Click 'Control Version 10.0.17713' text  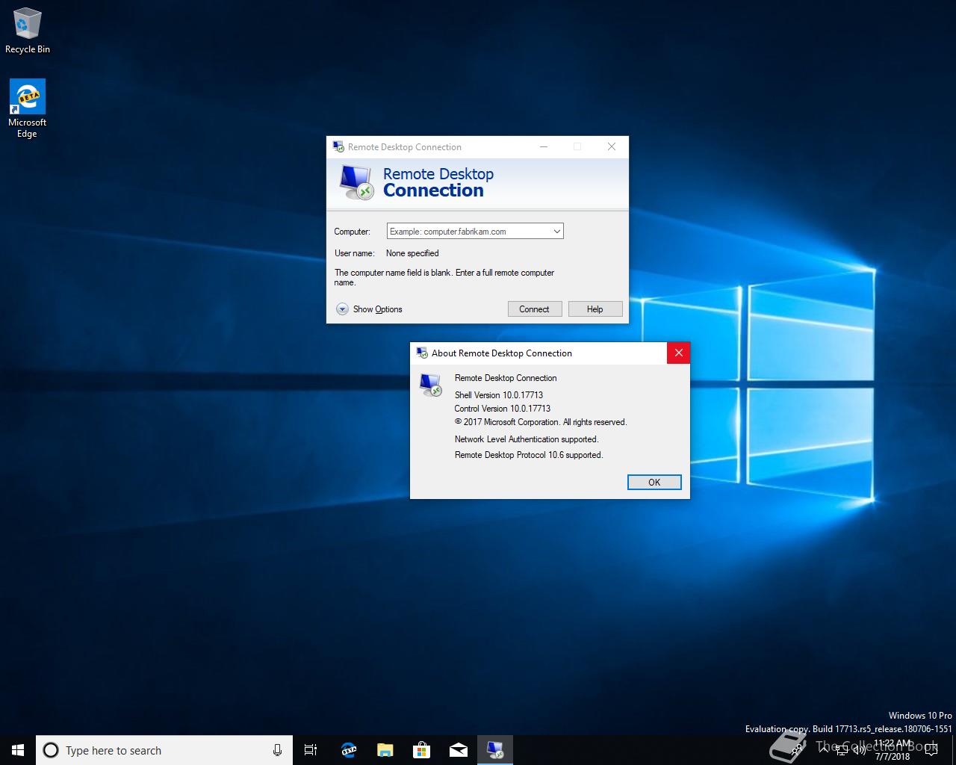[x=503, y=409]
